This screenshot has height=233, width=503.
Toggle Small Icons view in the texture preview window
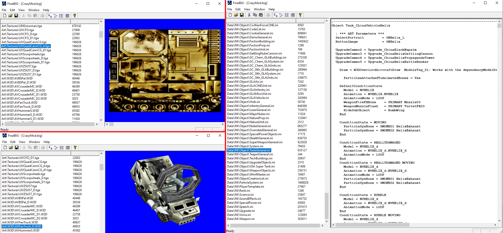[x=56, y=16]
